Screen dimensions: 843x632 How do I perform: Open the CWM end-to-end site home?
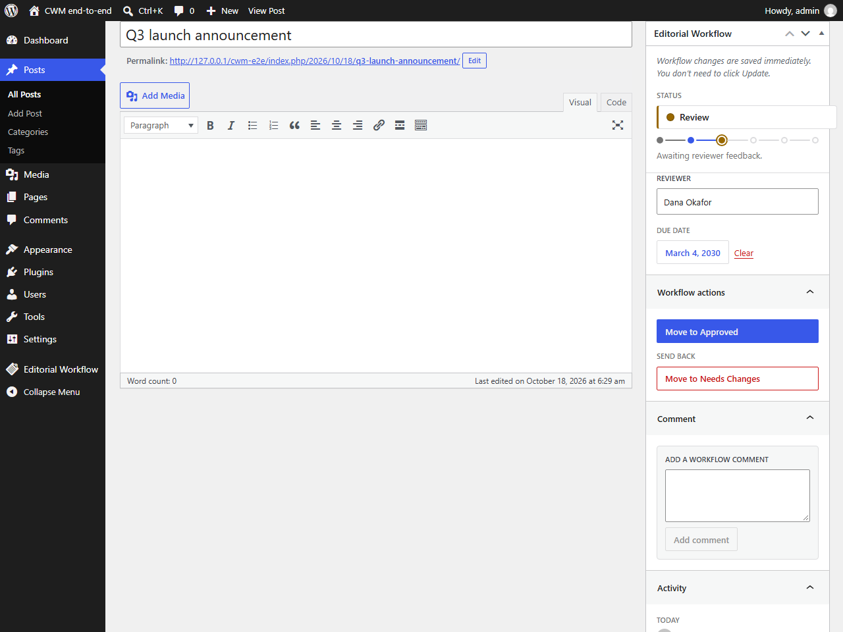(x=70, y=11)
